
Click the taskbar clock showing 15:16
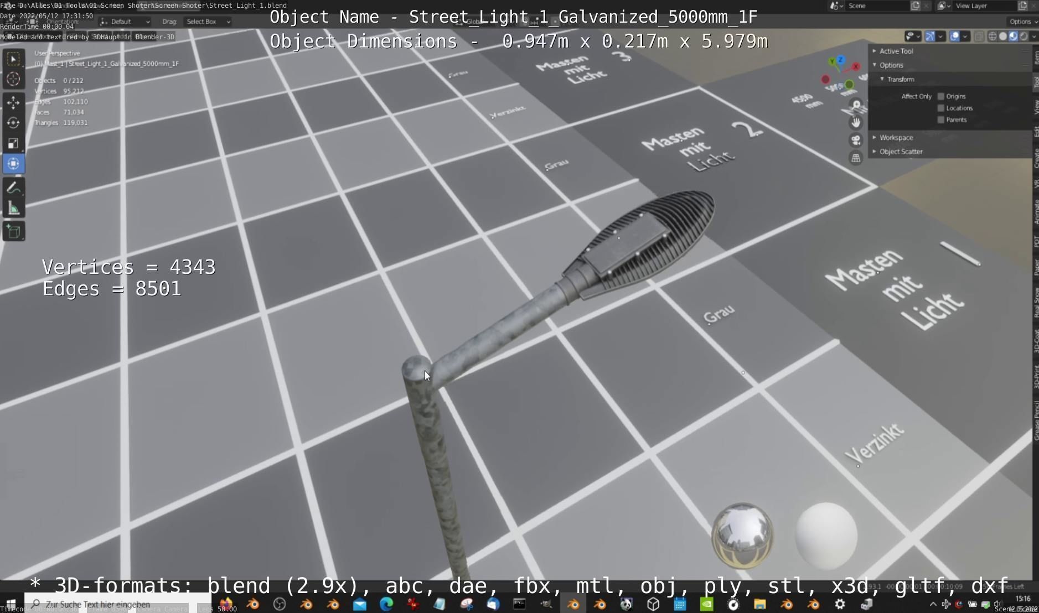1023,599
